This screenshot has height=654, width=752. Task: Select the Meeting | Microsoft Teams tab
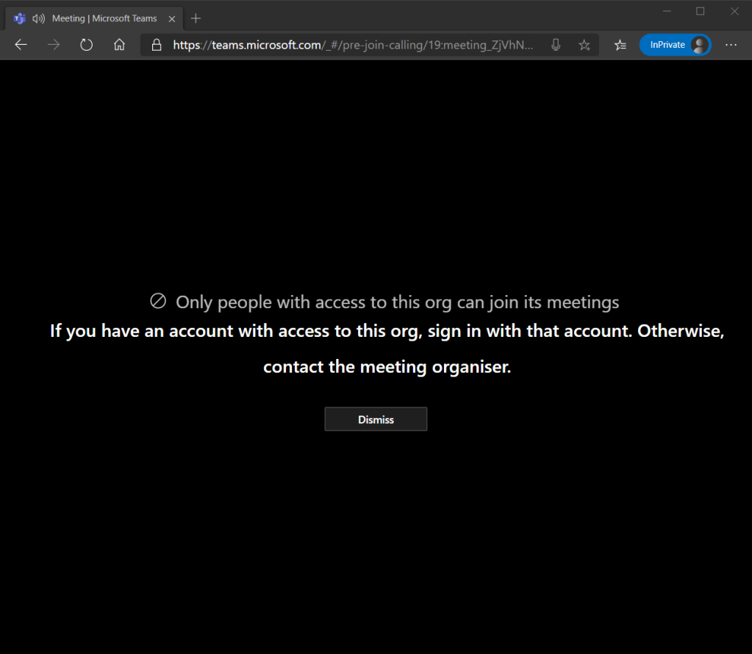[104, 18]
